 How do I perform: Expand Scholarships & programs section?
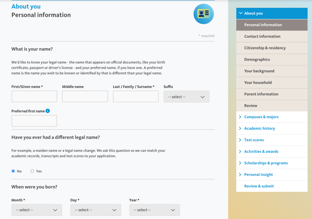click(266, 163)
